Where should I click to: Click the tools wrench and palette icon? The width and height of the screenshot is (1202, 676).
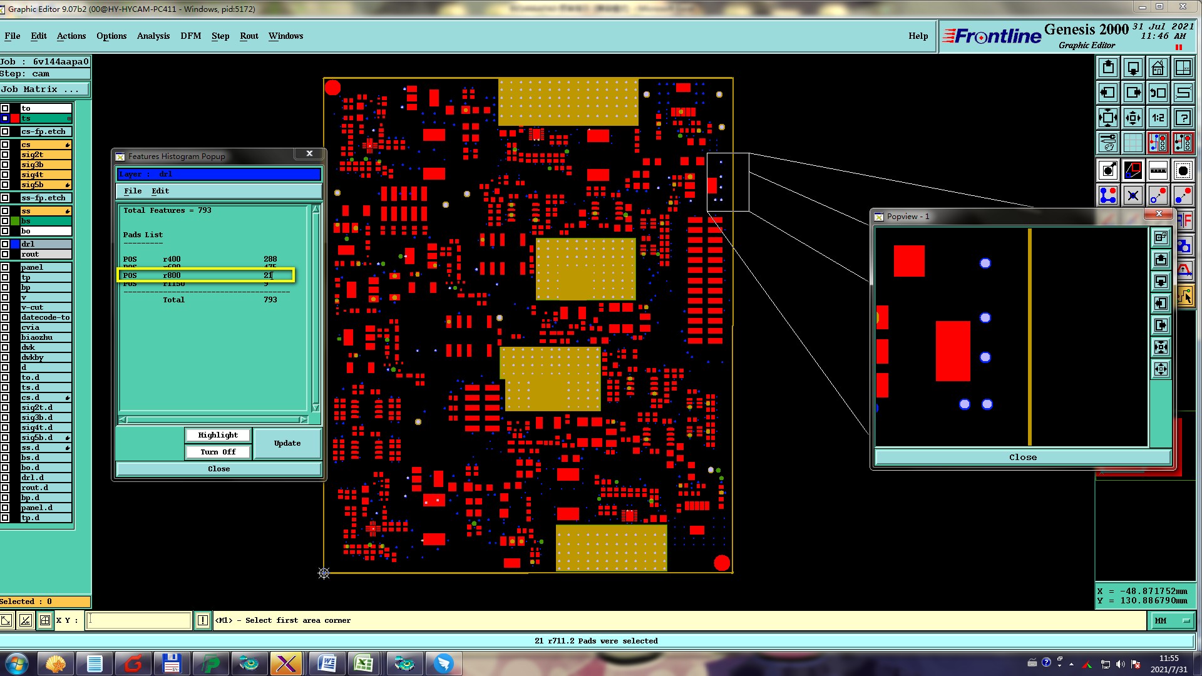(x=1107, y=143)
